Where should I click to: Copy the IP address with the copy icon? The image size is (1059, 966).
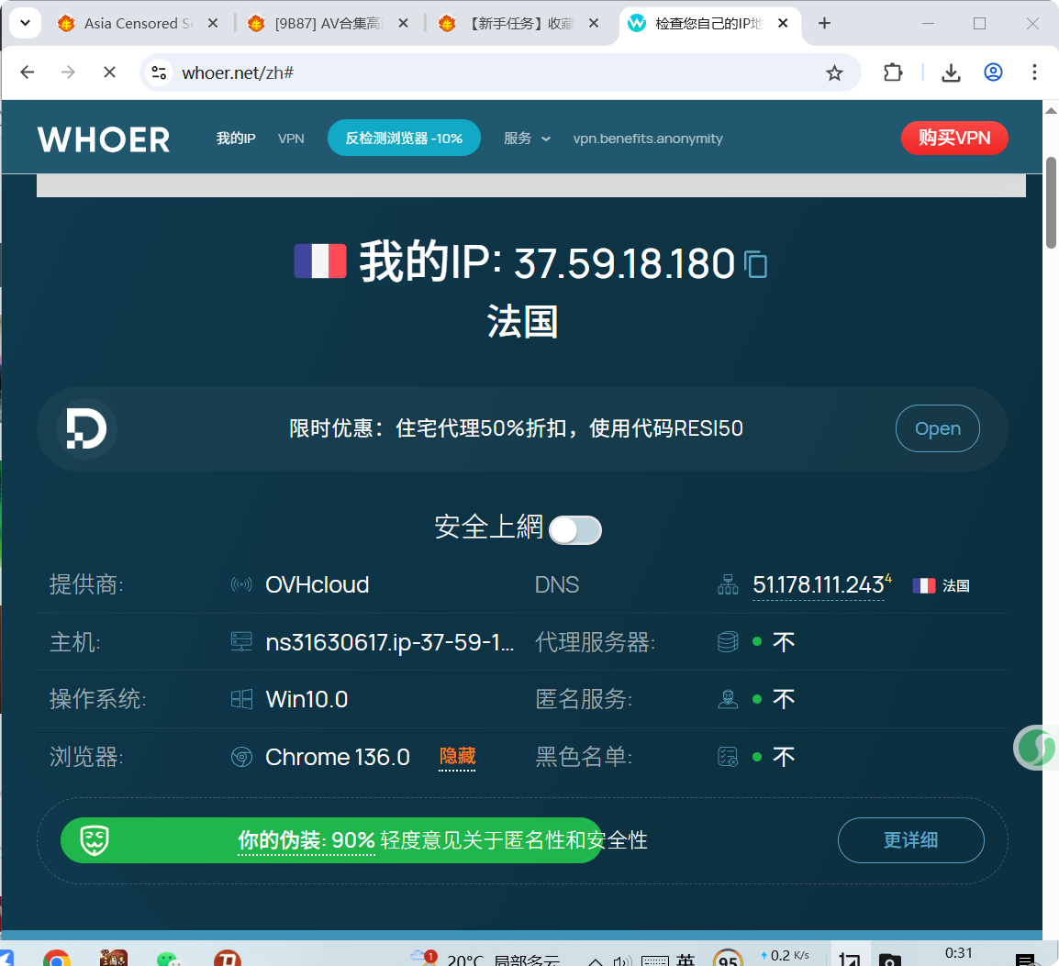756,264
